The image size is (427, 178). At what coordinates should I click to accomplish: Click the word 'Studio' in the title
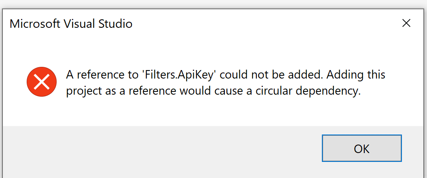(115, 24)
